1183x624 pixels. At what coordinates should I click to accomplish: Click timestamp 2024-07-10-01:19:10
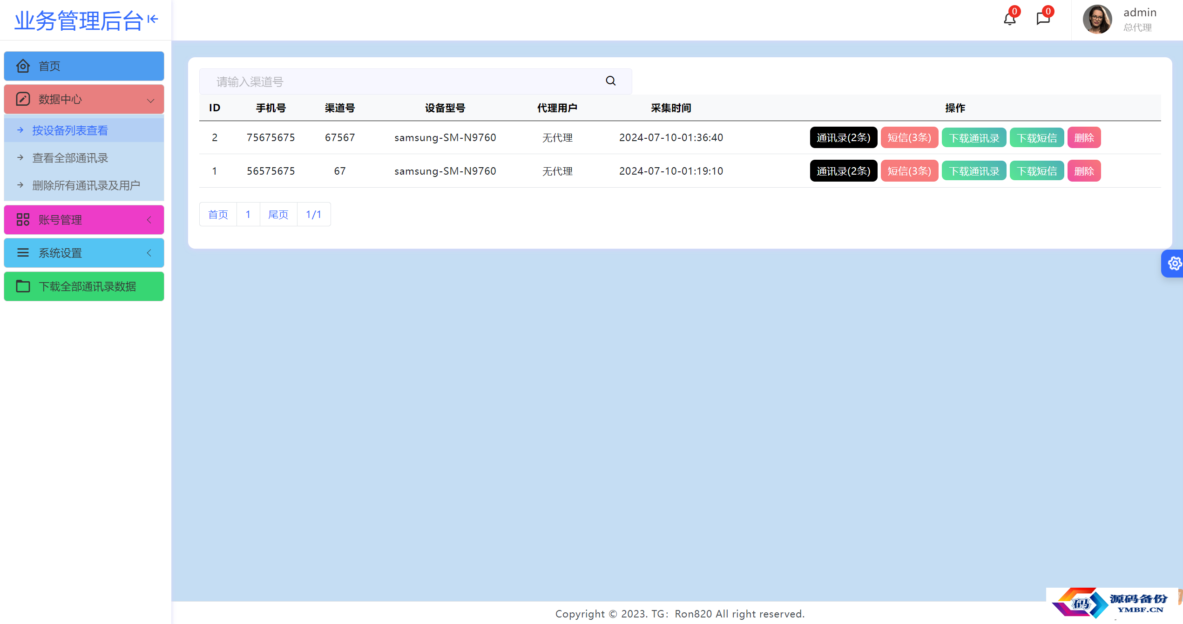pyautogui.click(x=671, y=171)
